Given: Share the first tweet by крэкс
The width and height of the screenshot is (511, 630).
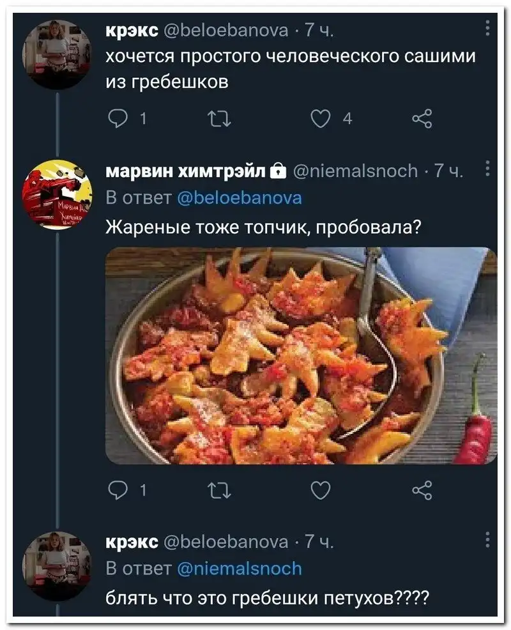Looking at the screenshot, I should pos(422,119).
